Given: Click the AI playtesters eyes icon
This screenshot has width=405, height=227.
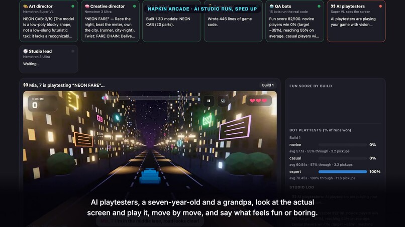Looking at the screenshot, I should coord(333,6).
